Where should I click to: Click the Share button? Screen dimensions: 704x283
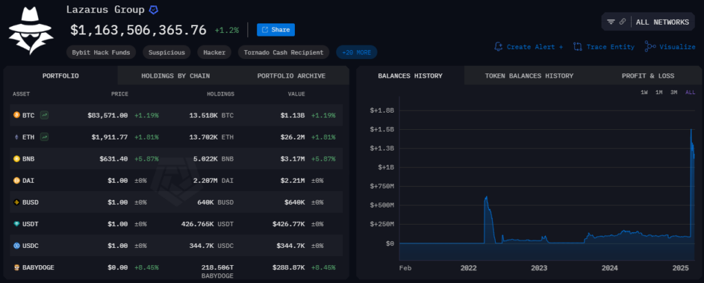(x=276, y=30)
